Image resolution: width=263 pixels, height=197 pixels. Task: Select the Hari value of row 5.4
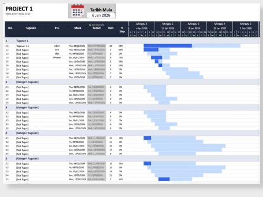click(x=110, y=175)
